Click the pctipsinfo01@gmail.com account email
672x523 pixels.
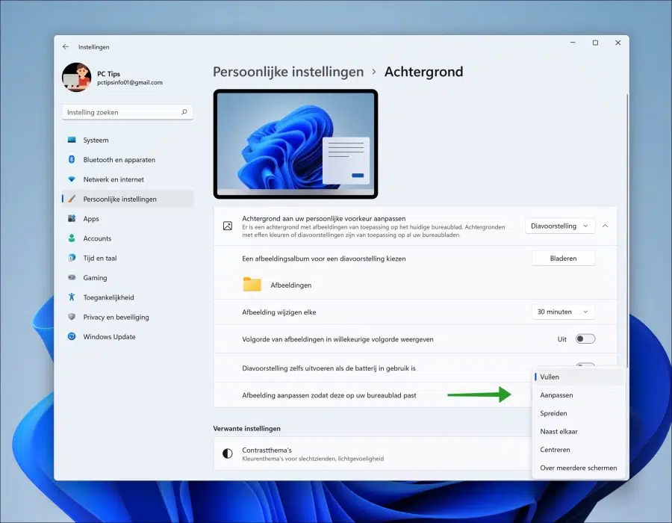(129, 82)
